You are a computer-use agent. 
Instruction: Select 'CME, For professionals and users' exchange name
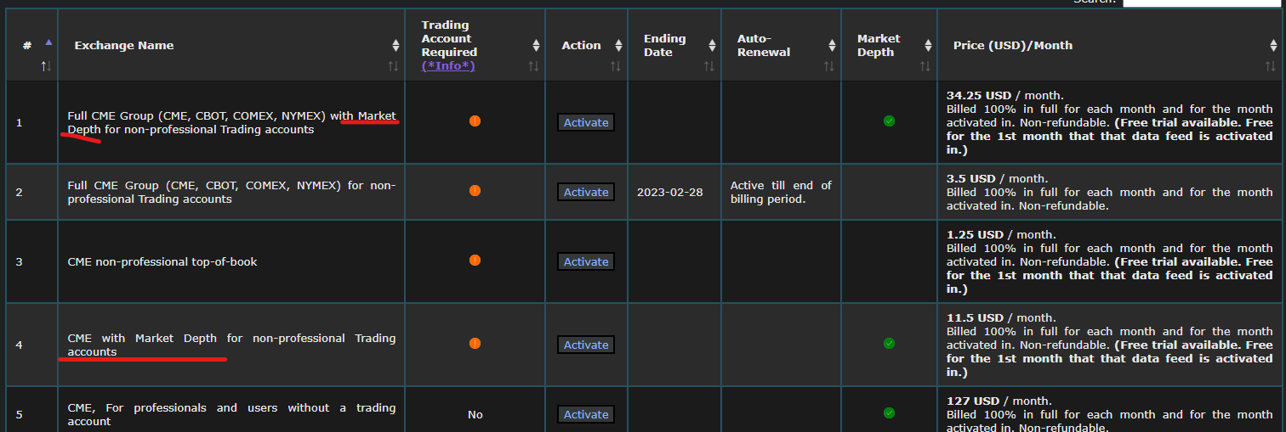click(231, 414)
